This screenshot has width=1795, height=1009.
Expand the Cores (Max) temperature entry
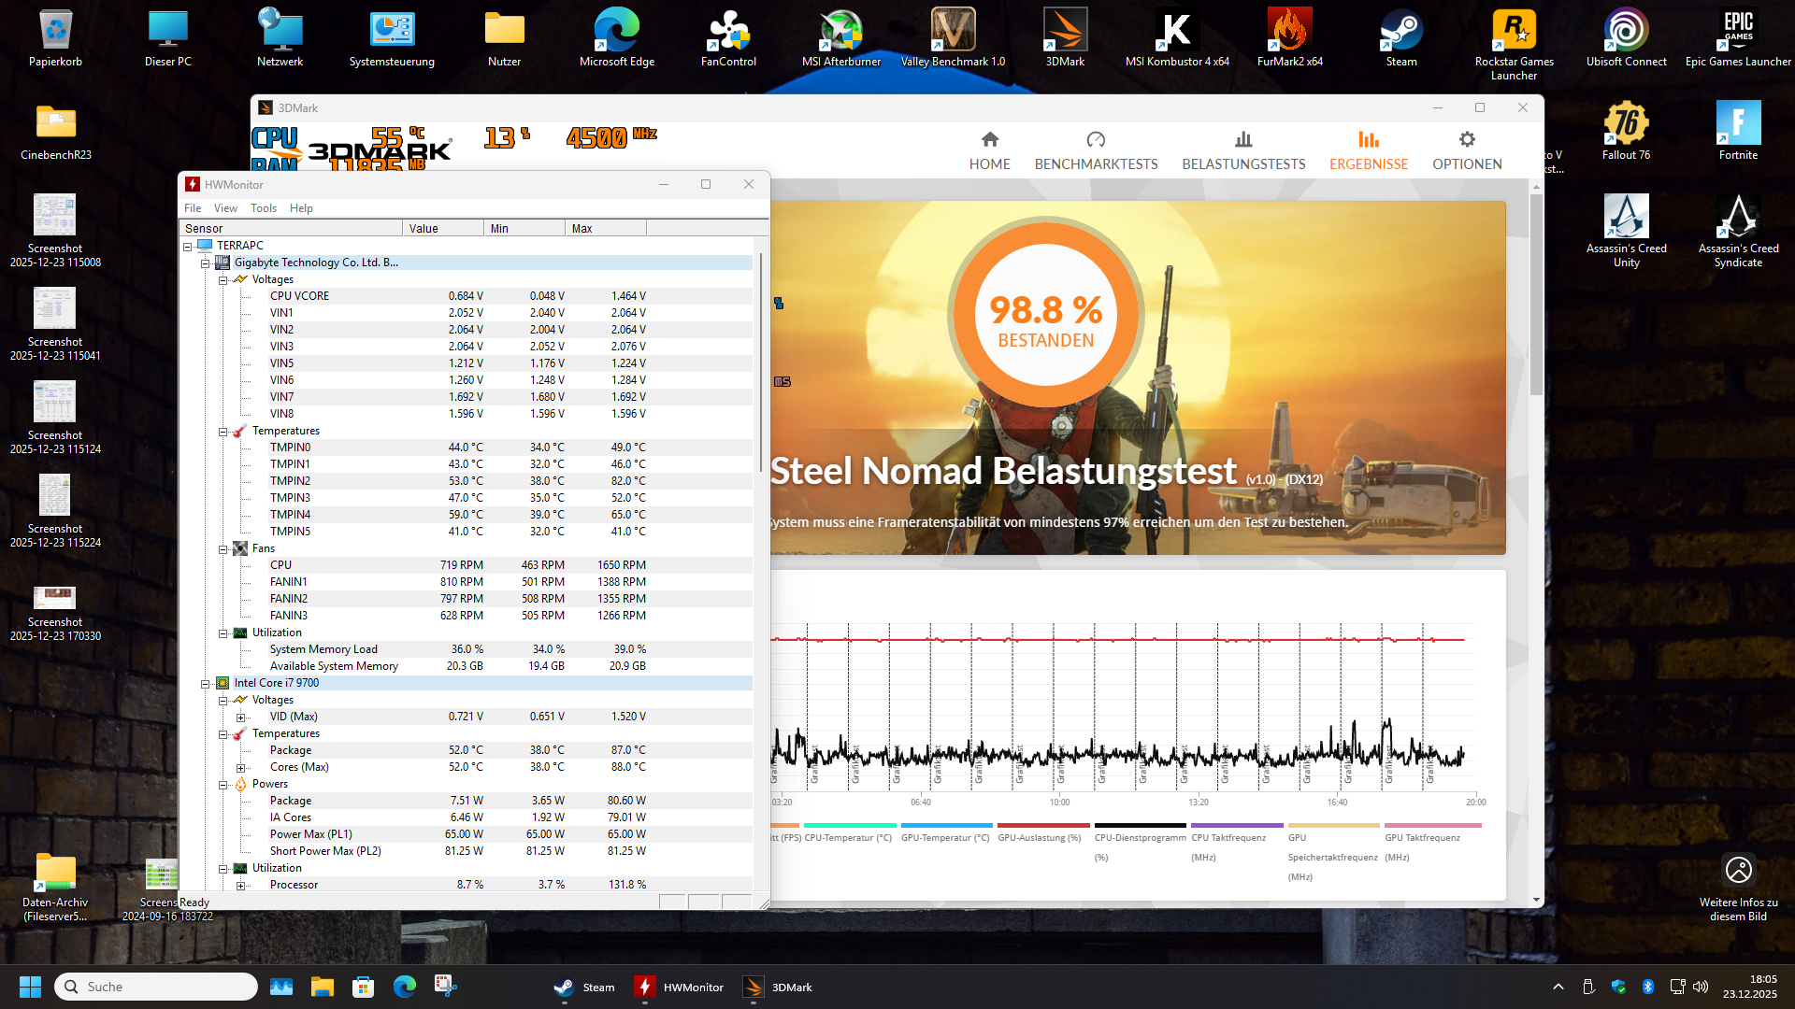click(240, 768)
